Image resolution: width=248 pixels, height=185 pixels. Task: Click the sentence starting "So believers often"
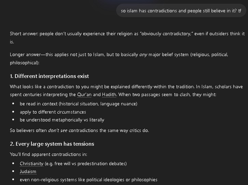[79, 130]
